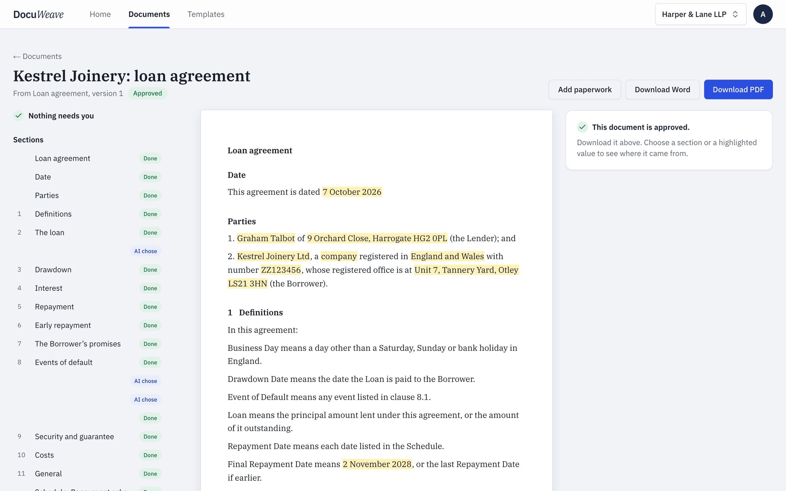Click highlighted company number ZZ123456
786x491 pixels.
coord(281,270)
